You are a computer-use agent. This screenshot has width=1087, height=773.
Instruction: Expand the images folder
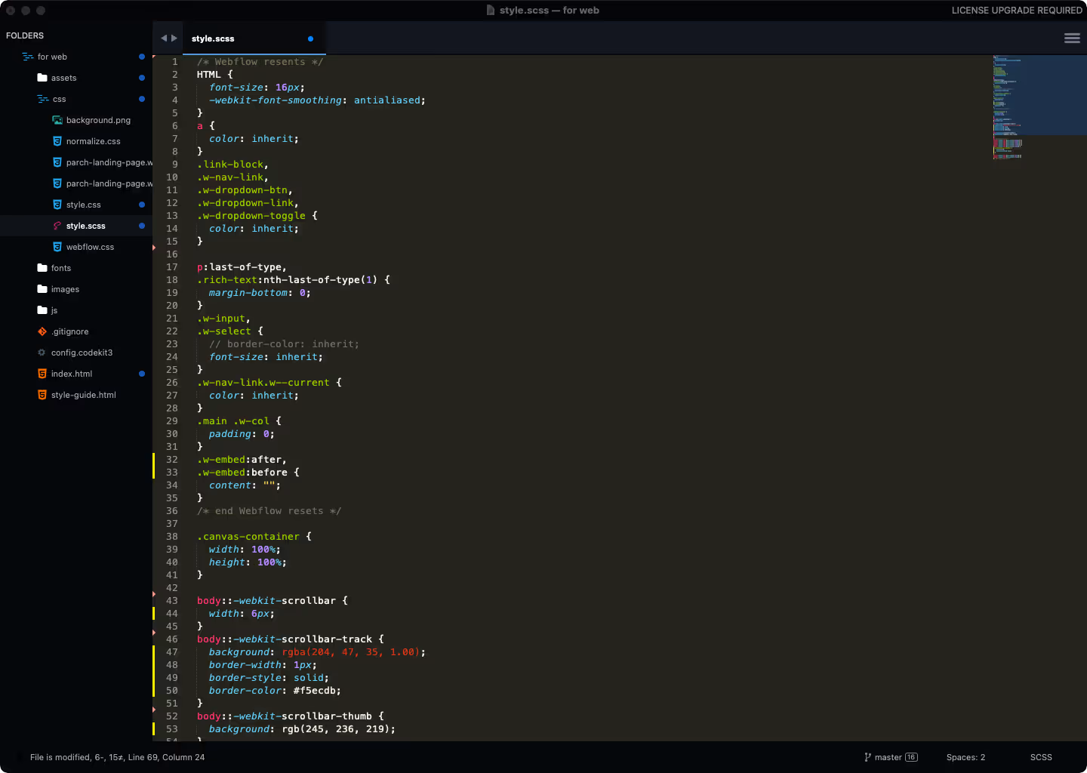click(x=42, y=289)
